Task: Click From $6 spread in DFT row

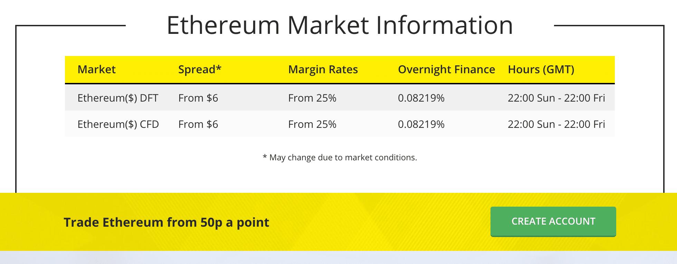Action: coord(198,98)
